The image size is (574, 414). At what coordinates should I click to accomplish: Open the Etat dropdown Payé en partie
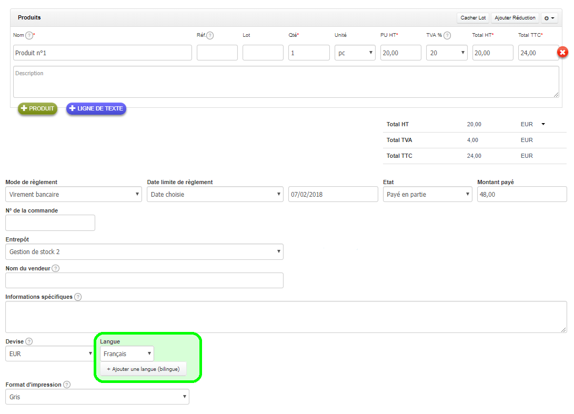click(427, 194)
